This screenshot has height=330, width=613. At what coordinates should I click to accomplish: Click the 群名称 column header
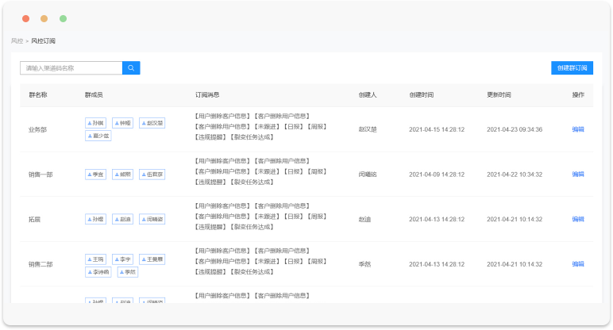(x=38, y=95)
